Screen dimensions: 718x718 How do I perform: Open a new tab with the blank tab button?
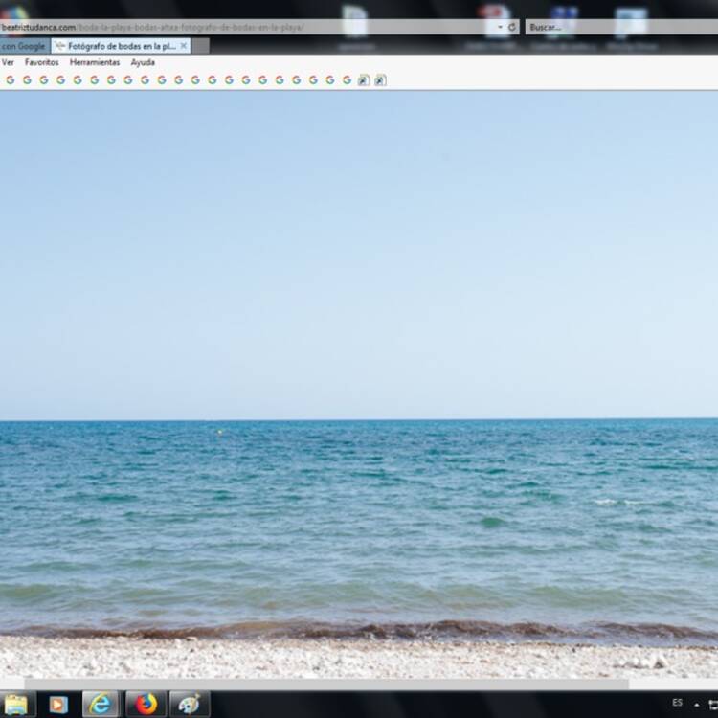[x=201, y=46]
